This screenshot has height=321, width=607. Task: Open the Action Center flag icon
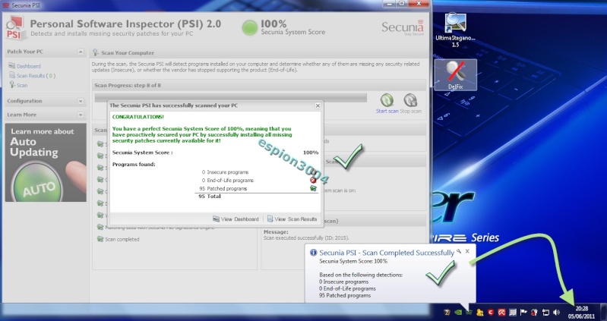(523, 312)
